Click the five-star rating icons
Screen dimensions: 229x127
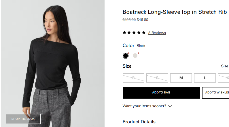134,33
